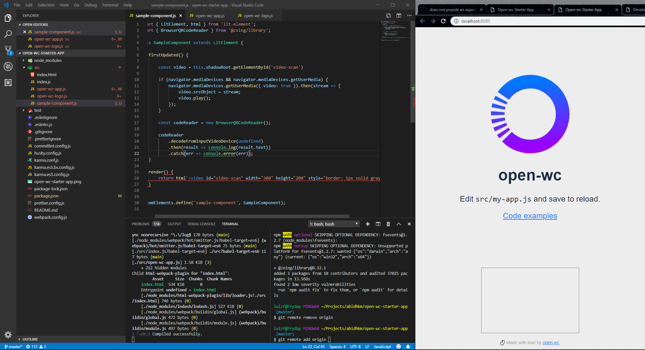Maximize the panel with the chevron icon
This screenshot has height=350, width=645.
point(399,224)
